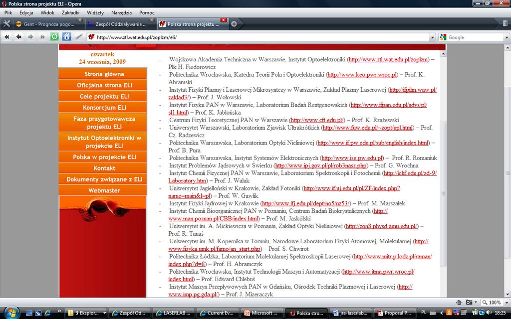Click the PL language indicator in taskbar
Viewport: 511px width, 319px height.
(424, 313)
